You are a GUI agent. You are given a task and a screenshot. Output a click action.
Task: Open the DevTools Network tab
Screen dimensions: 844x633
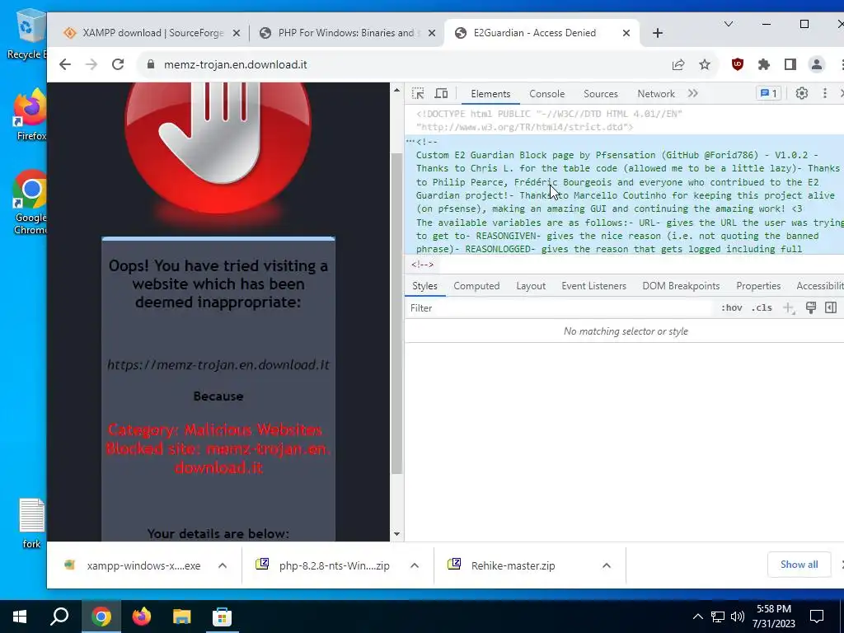pyautogui.click(x=655, y=94)
